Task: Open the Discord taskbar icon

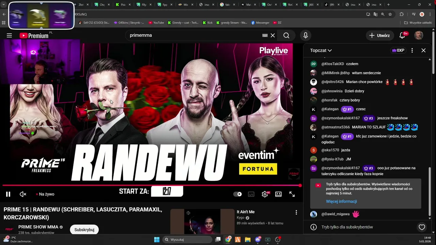Action: 258,240
